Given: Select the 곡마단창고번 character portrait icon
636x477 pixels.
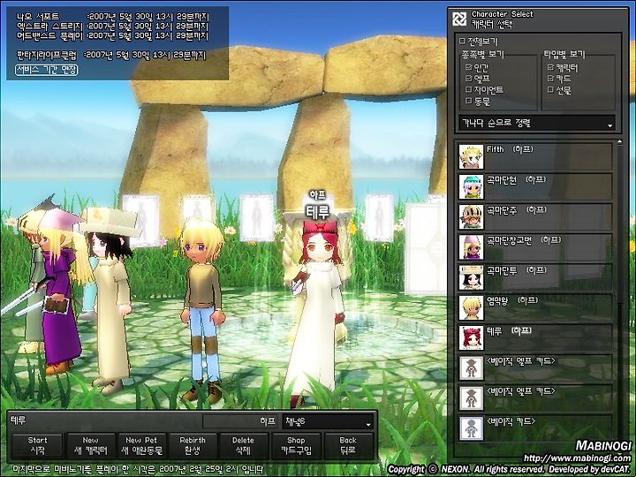Looking at the screenshot, I should tap(471, 247).
